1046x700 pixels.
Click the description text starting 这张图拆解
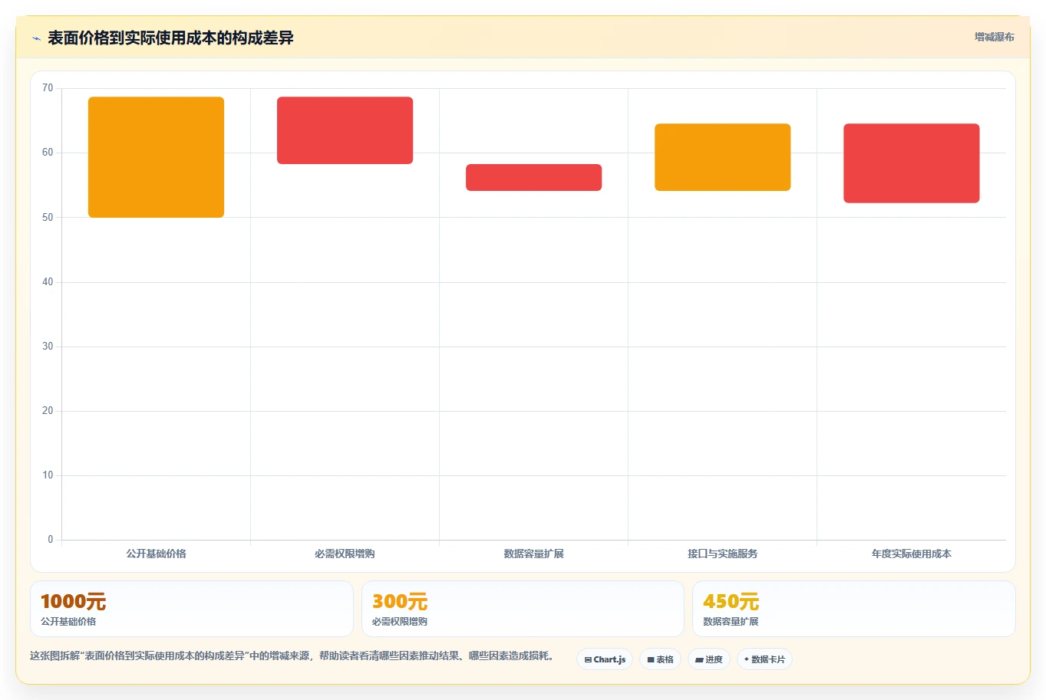[294, 656]
